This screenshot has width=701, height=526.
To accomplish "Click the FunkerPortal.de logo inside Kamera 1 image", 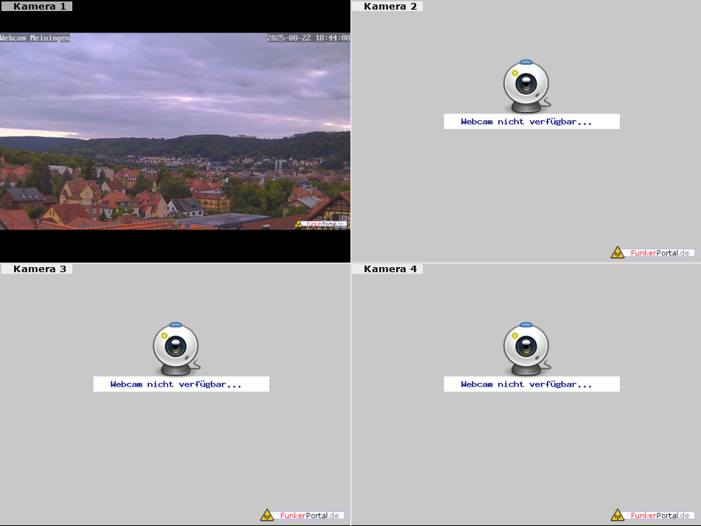I will (x=320, y=224).
